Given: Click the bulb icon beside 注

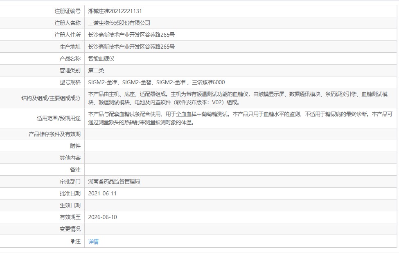Looking at the screenshot, I should point(72,241).
